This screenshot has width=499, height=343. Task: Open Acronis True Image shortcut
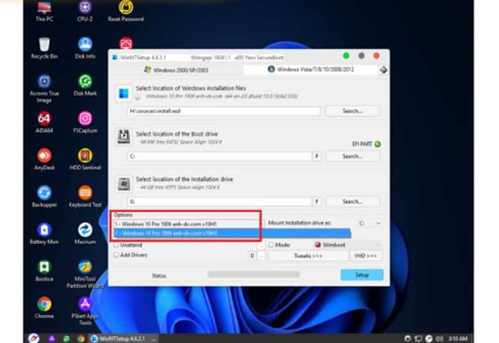pyautogui.click(x=44, y=89)
